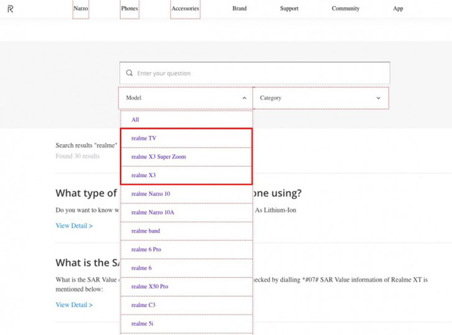The image size is (452, 335).
Task: Select realme X3 Super Zoom option
Action: point(158,156)
